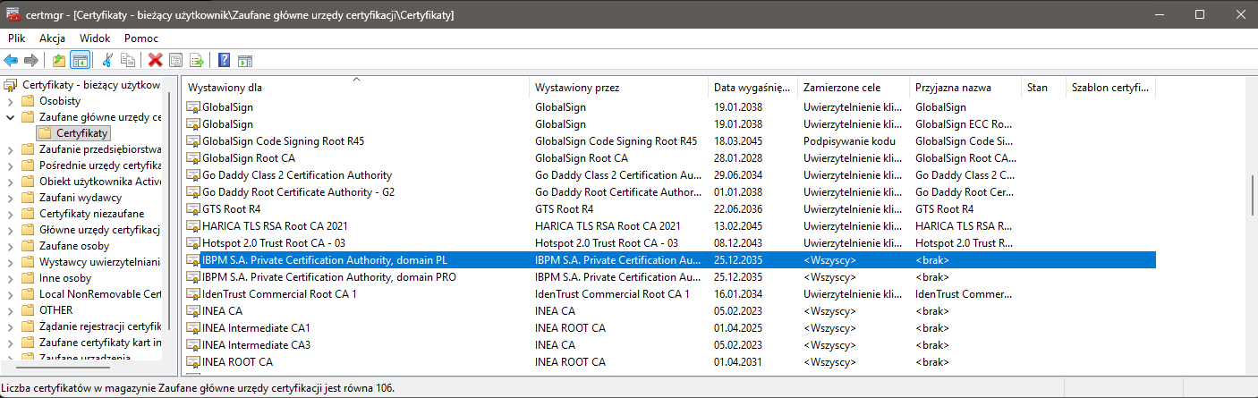Expand the Certyfikaty niezaufane node
Screen dimensions: 1258x398
click(10, 214)
